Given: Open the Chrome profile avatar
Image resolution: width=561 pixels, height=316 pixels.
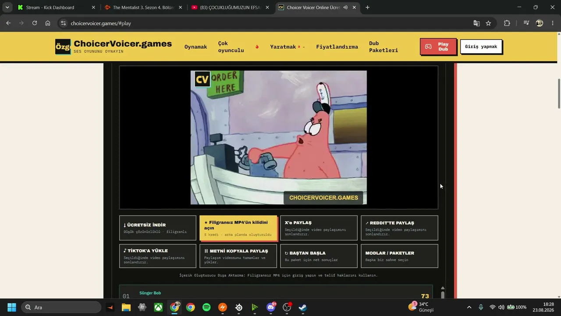Looking at the screenshot, I should [x=540, y=23].
